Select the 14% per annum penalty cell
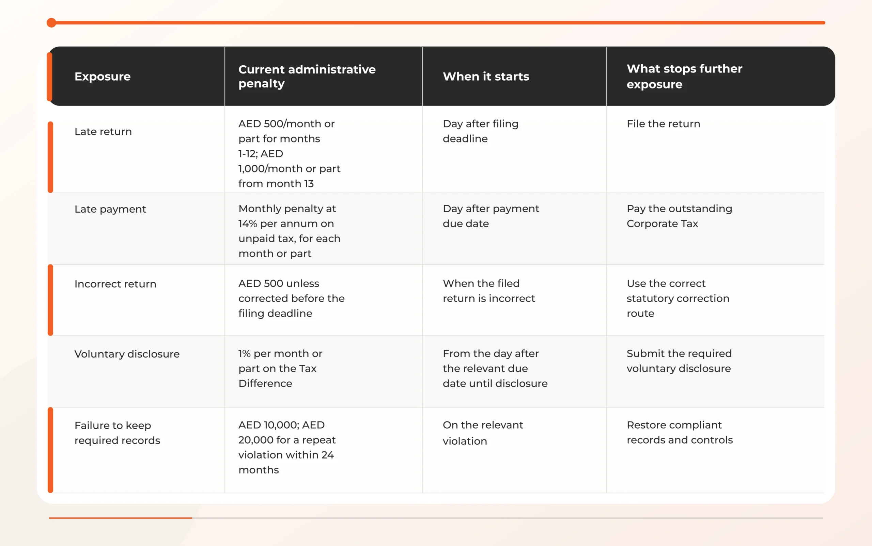 point(289,231)
